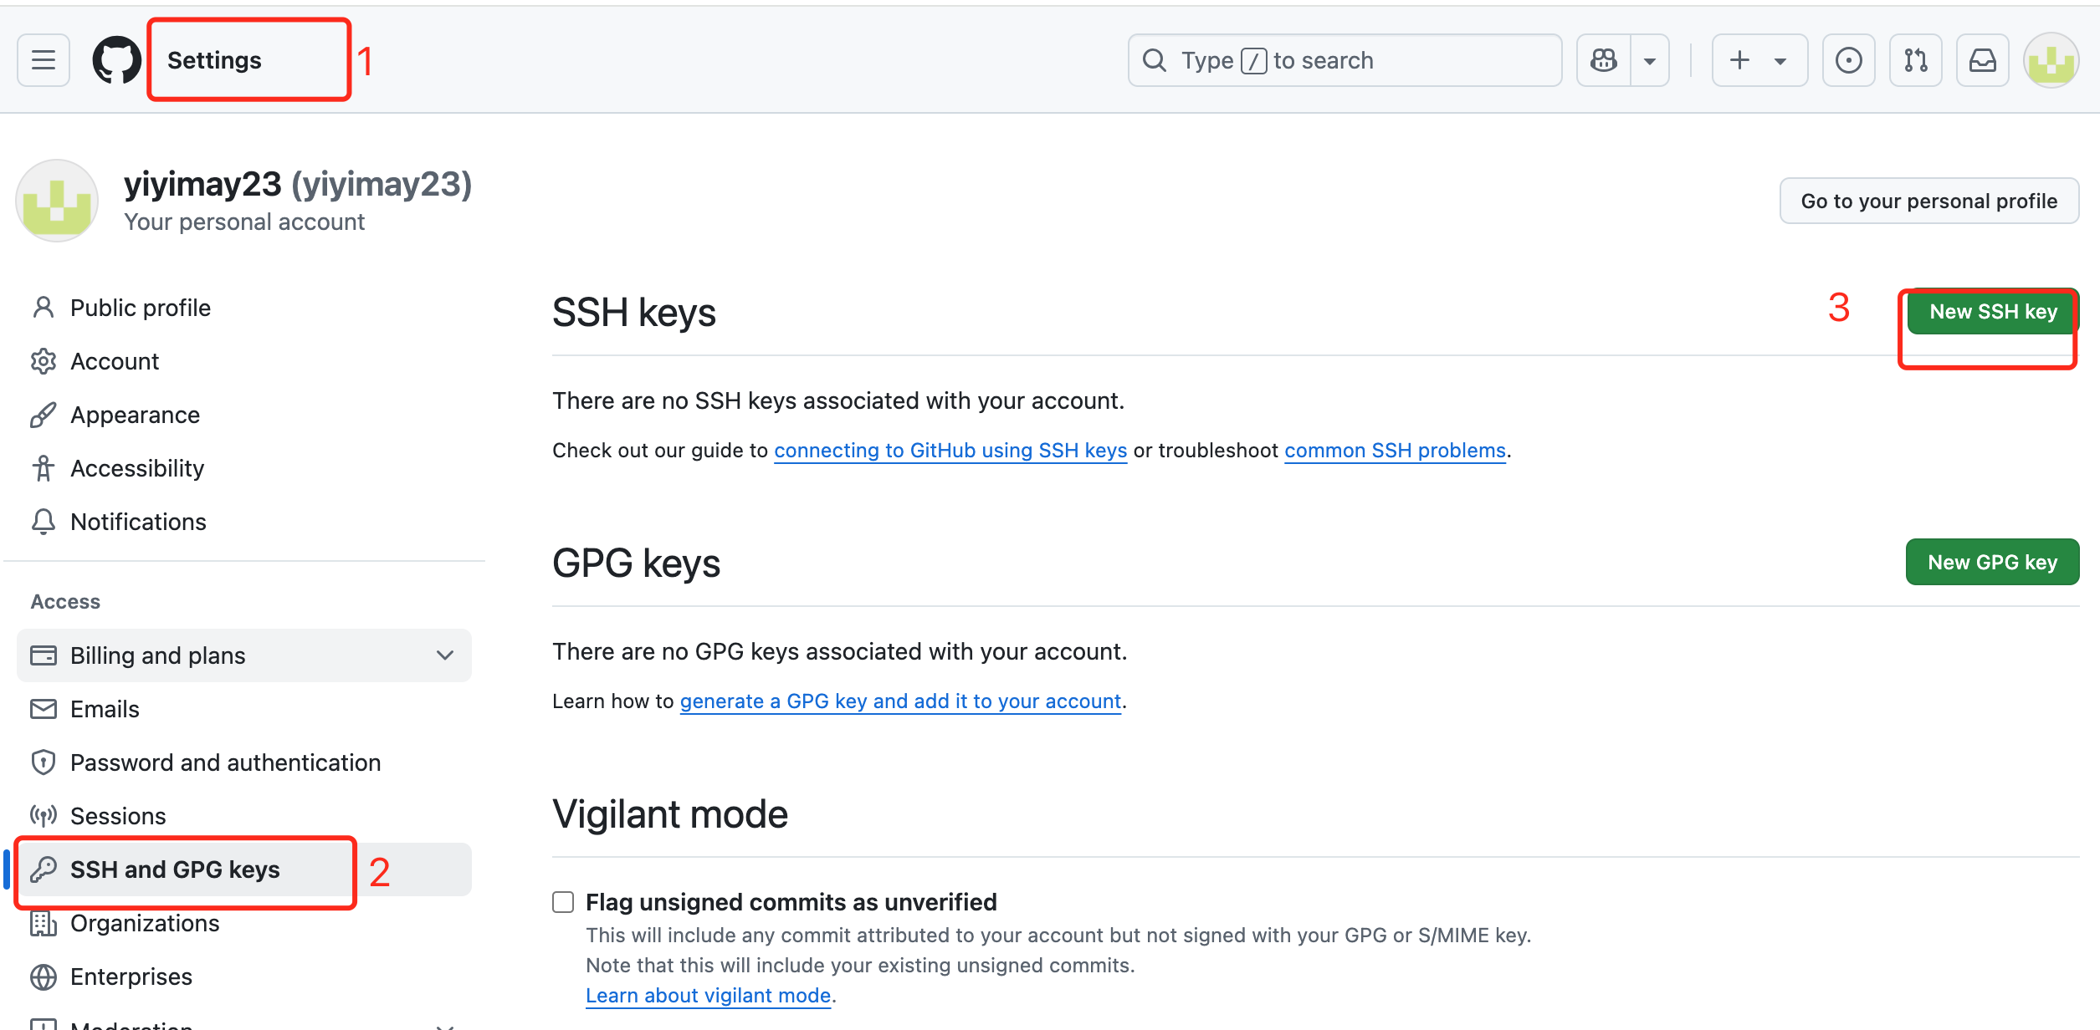Viewport: 2100px width, 1030px height.
Task: Open the hamburger navigation menu
Action: point(44,60)
